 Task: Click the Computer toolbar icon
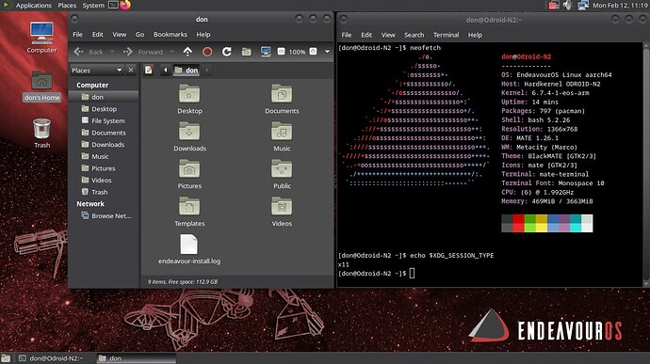[266, 52]
